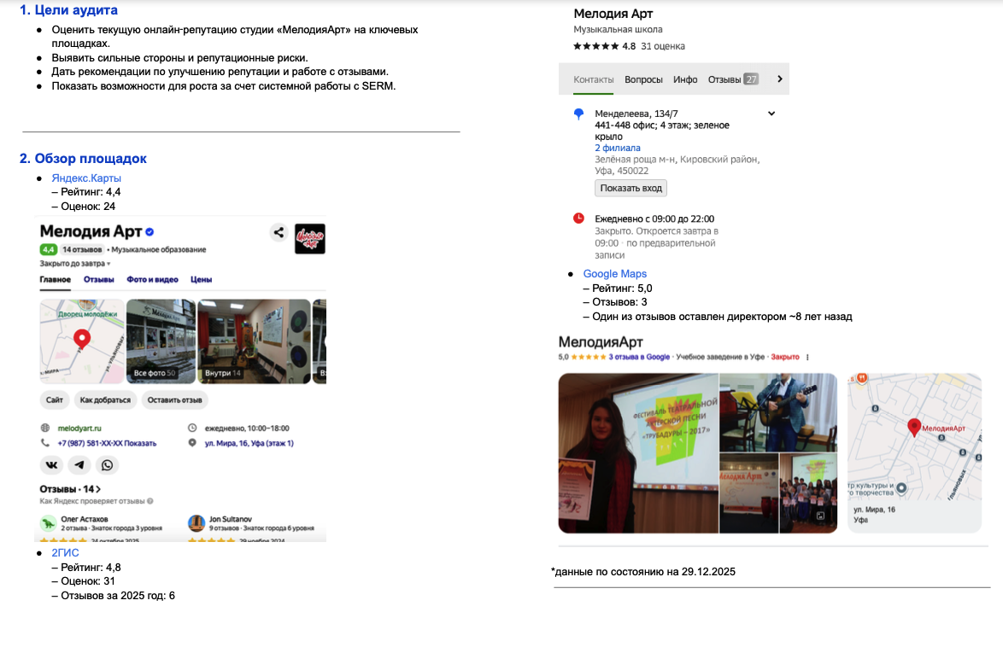Click the 2 филиала link

[x=618, y=148]
